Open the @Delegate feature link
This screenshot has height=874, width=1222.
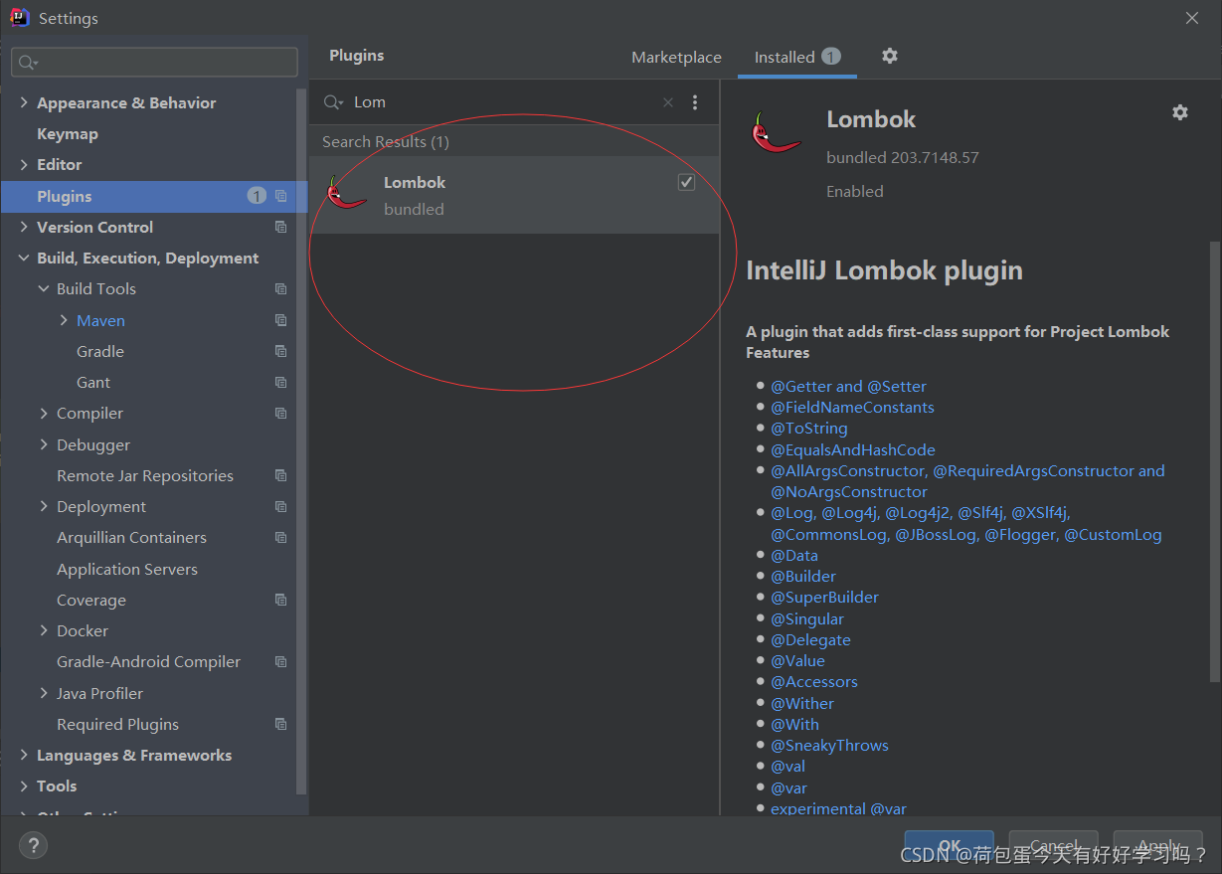tap(810, 639)
